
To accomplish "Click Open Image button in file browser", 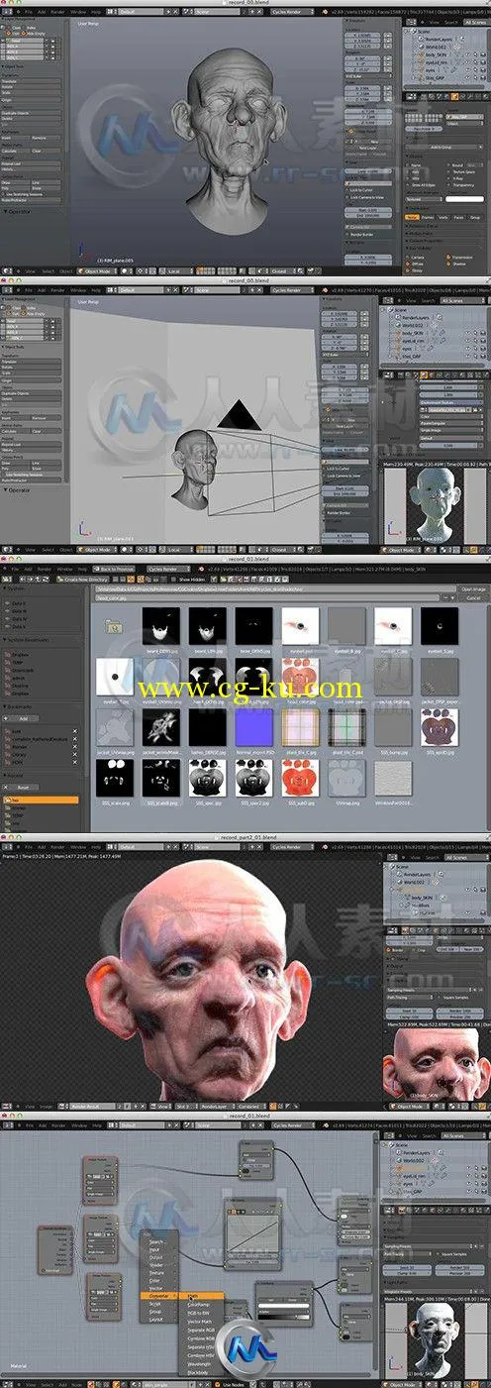I will [x=471, y=587].
